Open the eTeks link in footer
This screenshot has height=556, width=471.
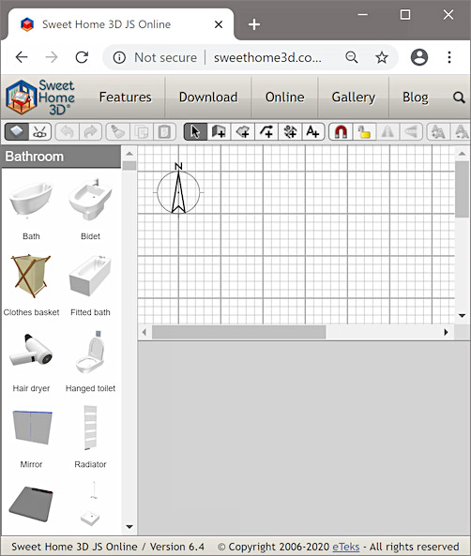[x=345, y=547]
